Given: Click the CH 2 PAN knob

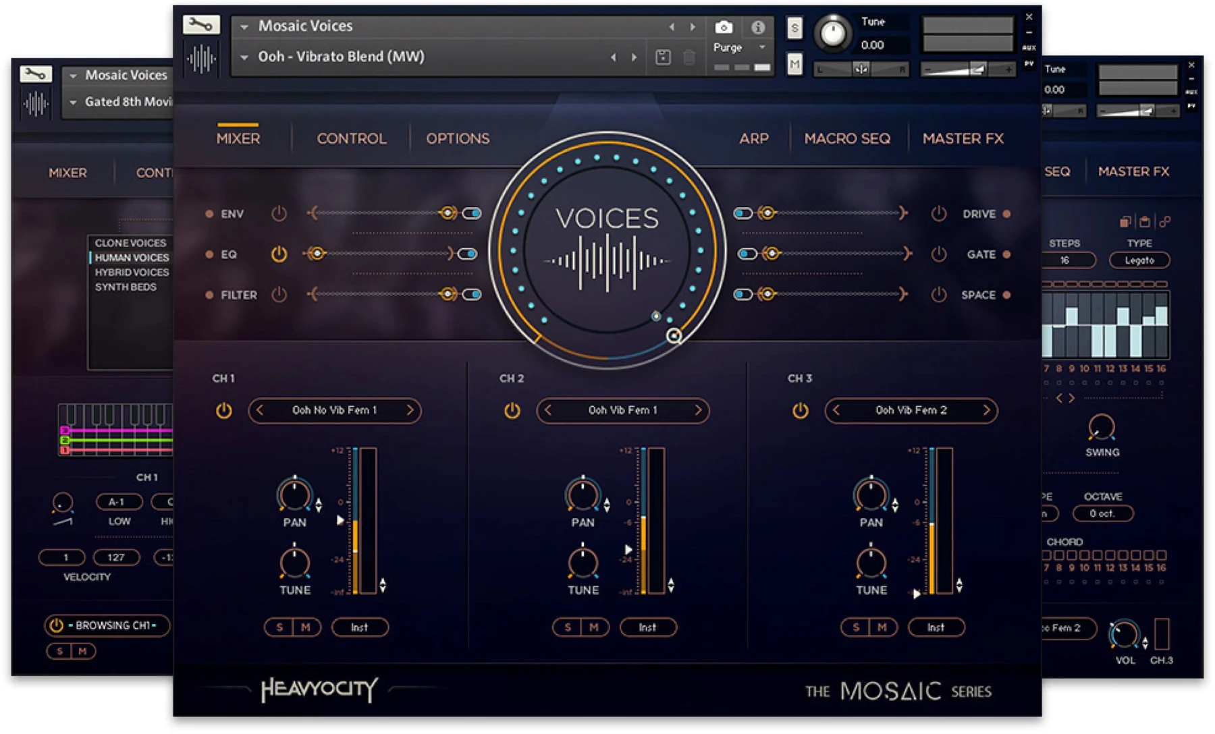Looking at the screenshot, I should pyautogui.click(x=583, y=495).
